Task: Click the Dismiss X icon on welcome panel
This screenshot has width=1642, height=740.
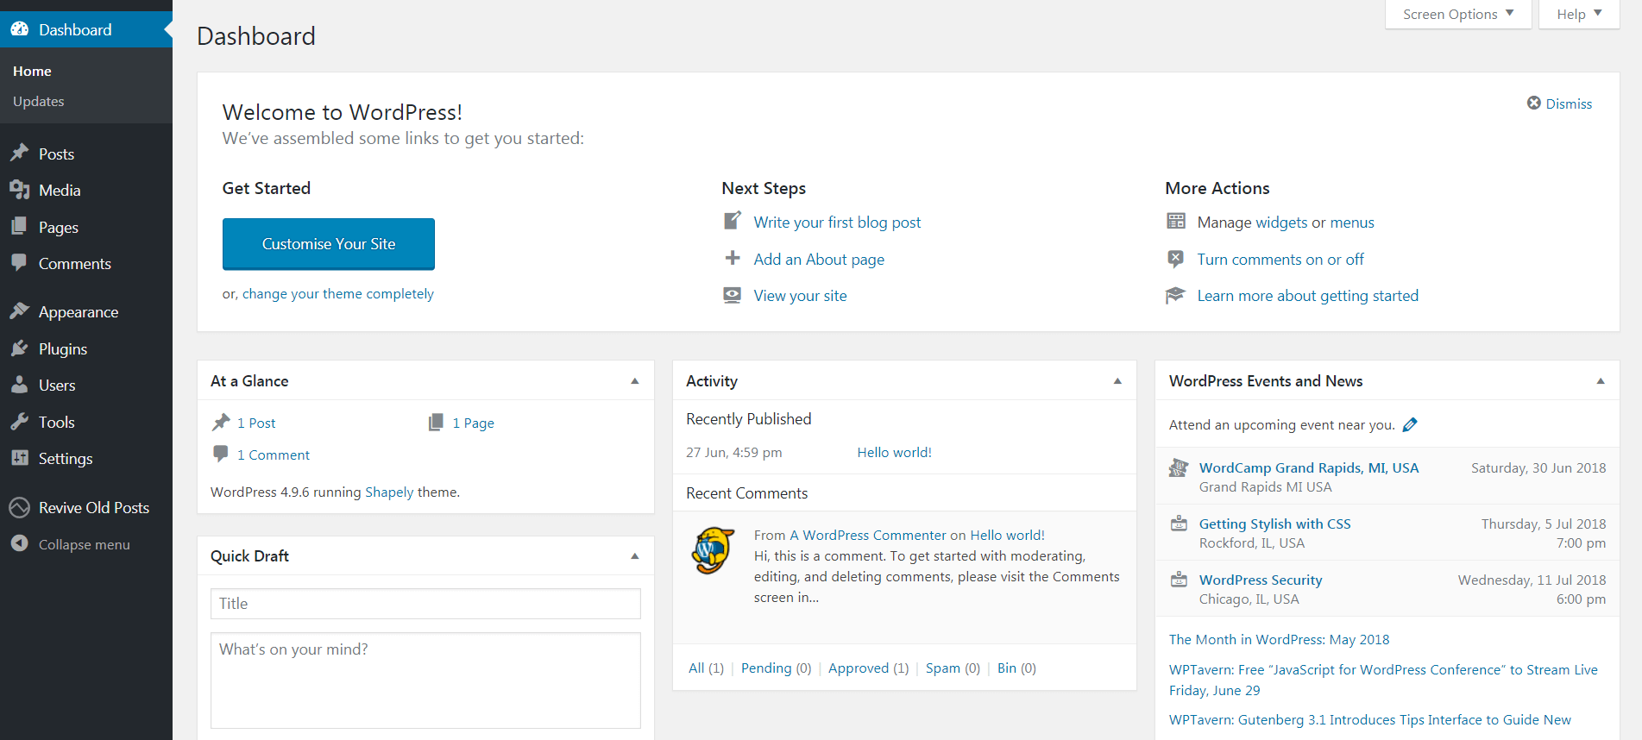Action: (1534, 103)
